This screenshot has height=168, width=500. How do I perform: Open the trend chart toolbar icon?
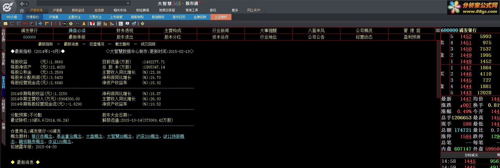(x=12, y=24)
